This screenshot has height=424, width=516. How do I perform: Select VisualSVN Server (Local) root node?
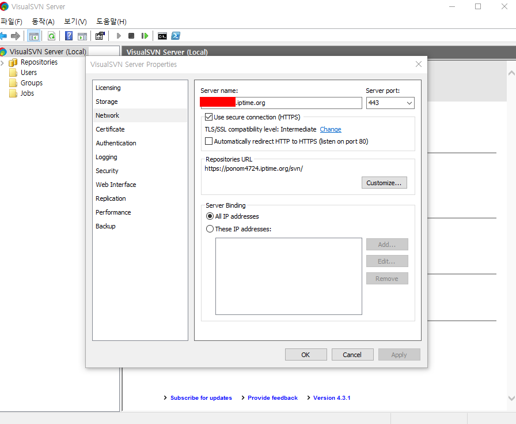tap(48, 52)
